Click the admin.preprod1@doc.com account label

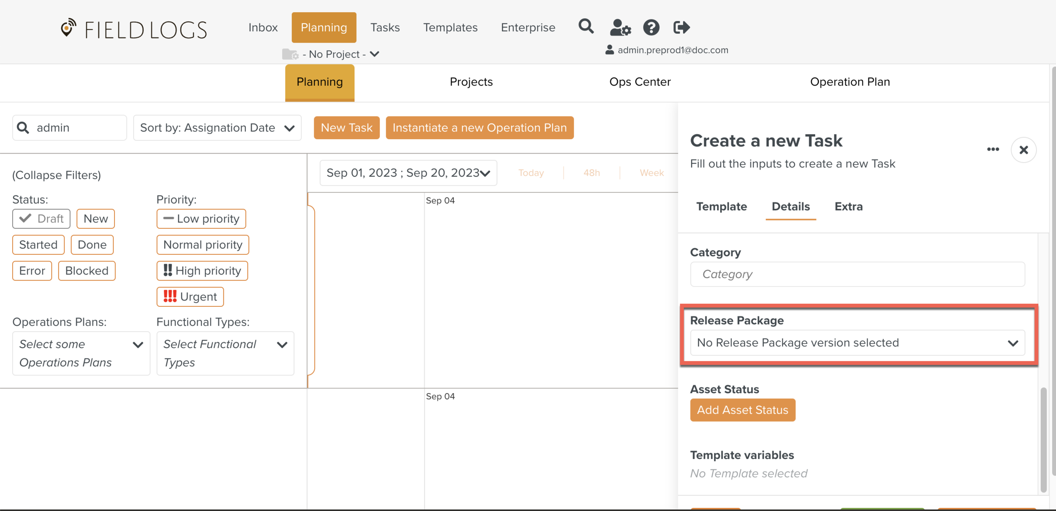pyautogui.click(x=673, y=50)
